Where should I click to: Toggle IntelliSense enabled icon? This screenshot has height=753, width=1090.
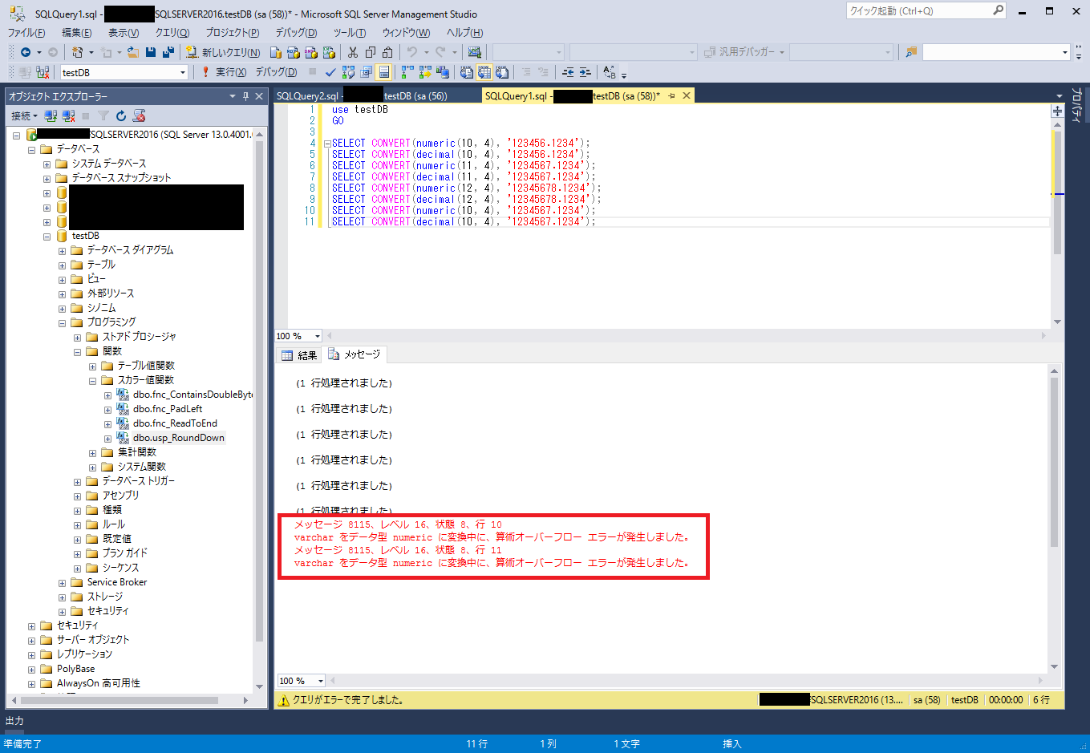pos(384,72)
